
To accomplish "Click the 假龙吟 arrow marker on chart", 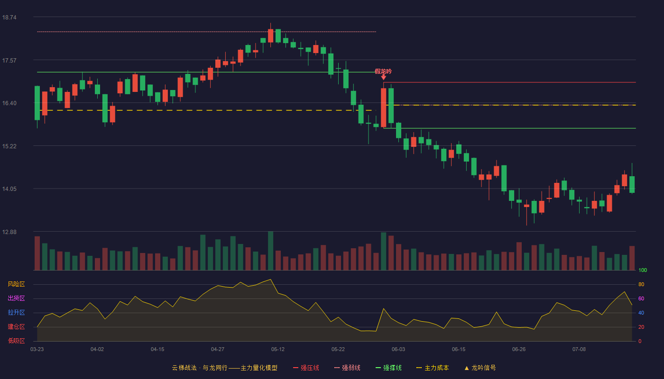I will (x=383, y=77).
